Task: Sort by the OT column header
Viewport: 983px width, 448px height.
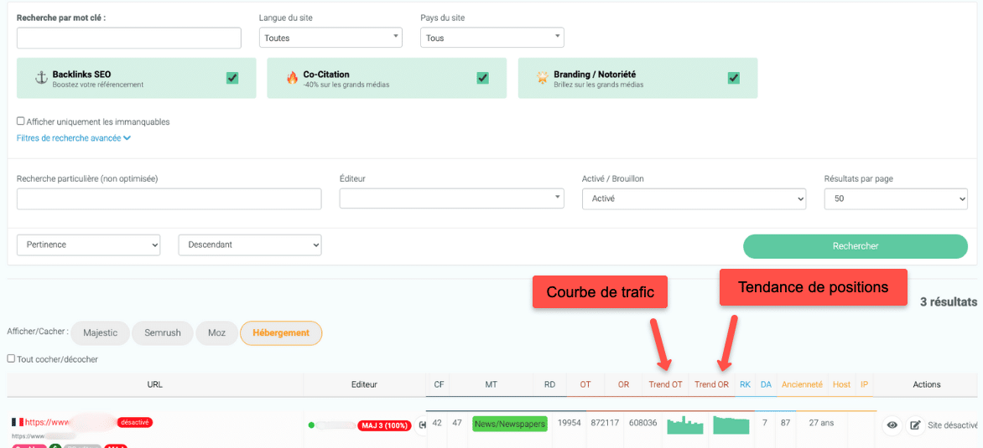Action: coord(585,385)
